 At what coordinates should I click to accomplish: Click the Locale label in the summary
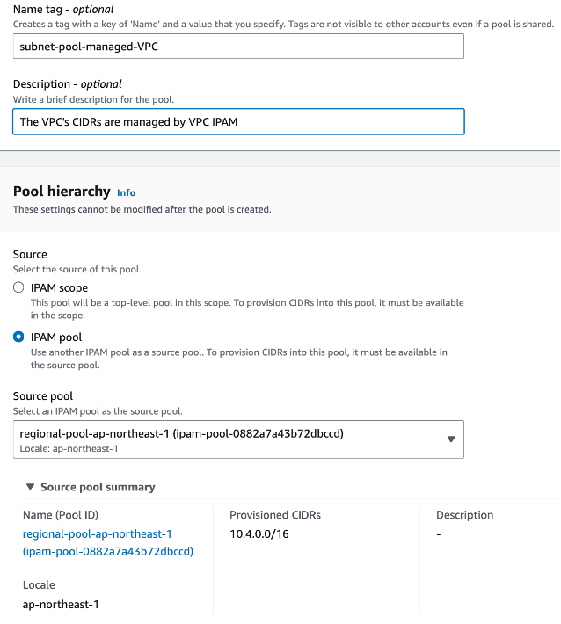coord(39,584)
